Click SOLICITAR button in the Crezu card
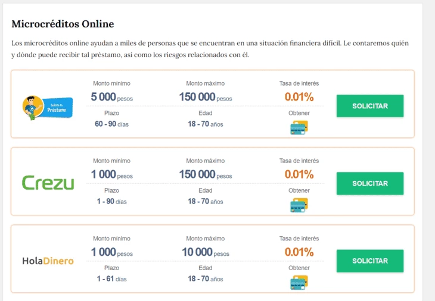The image size is (435, 301). 370,183
